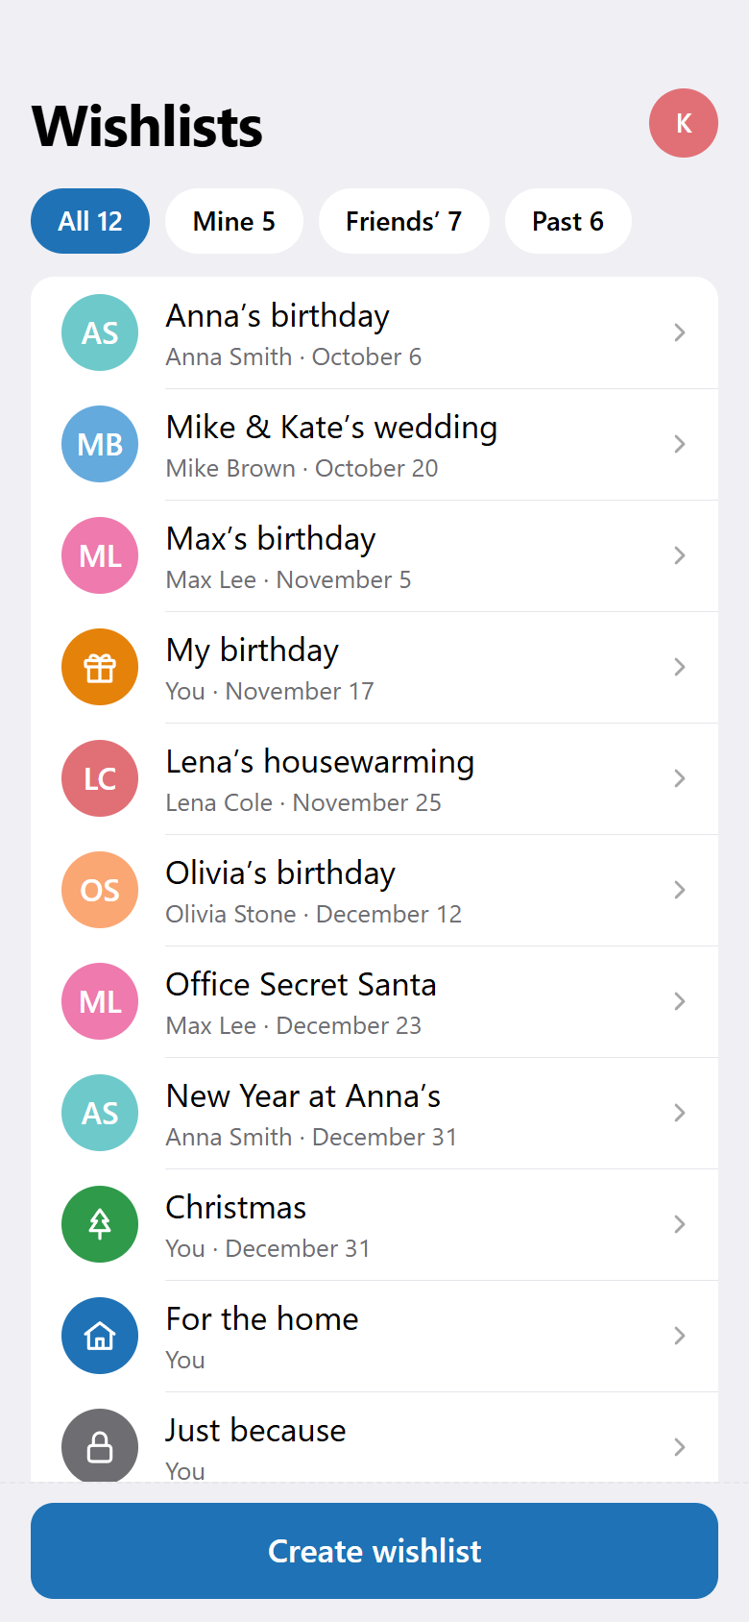
Task: Click the Wishlists page heading
Action: click(147, 127)
